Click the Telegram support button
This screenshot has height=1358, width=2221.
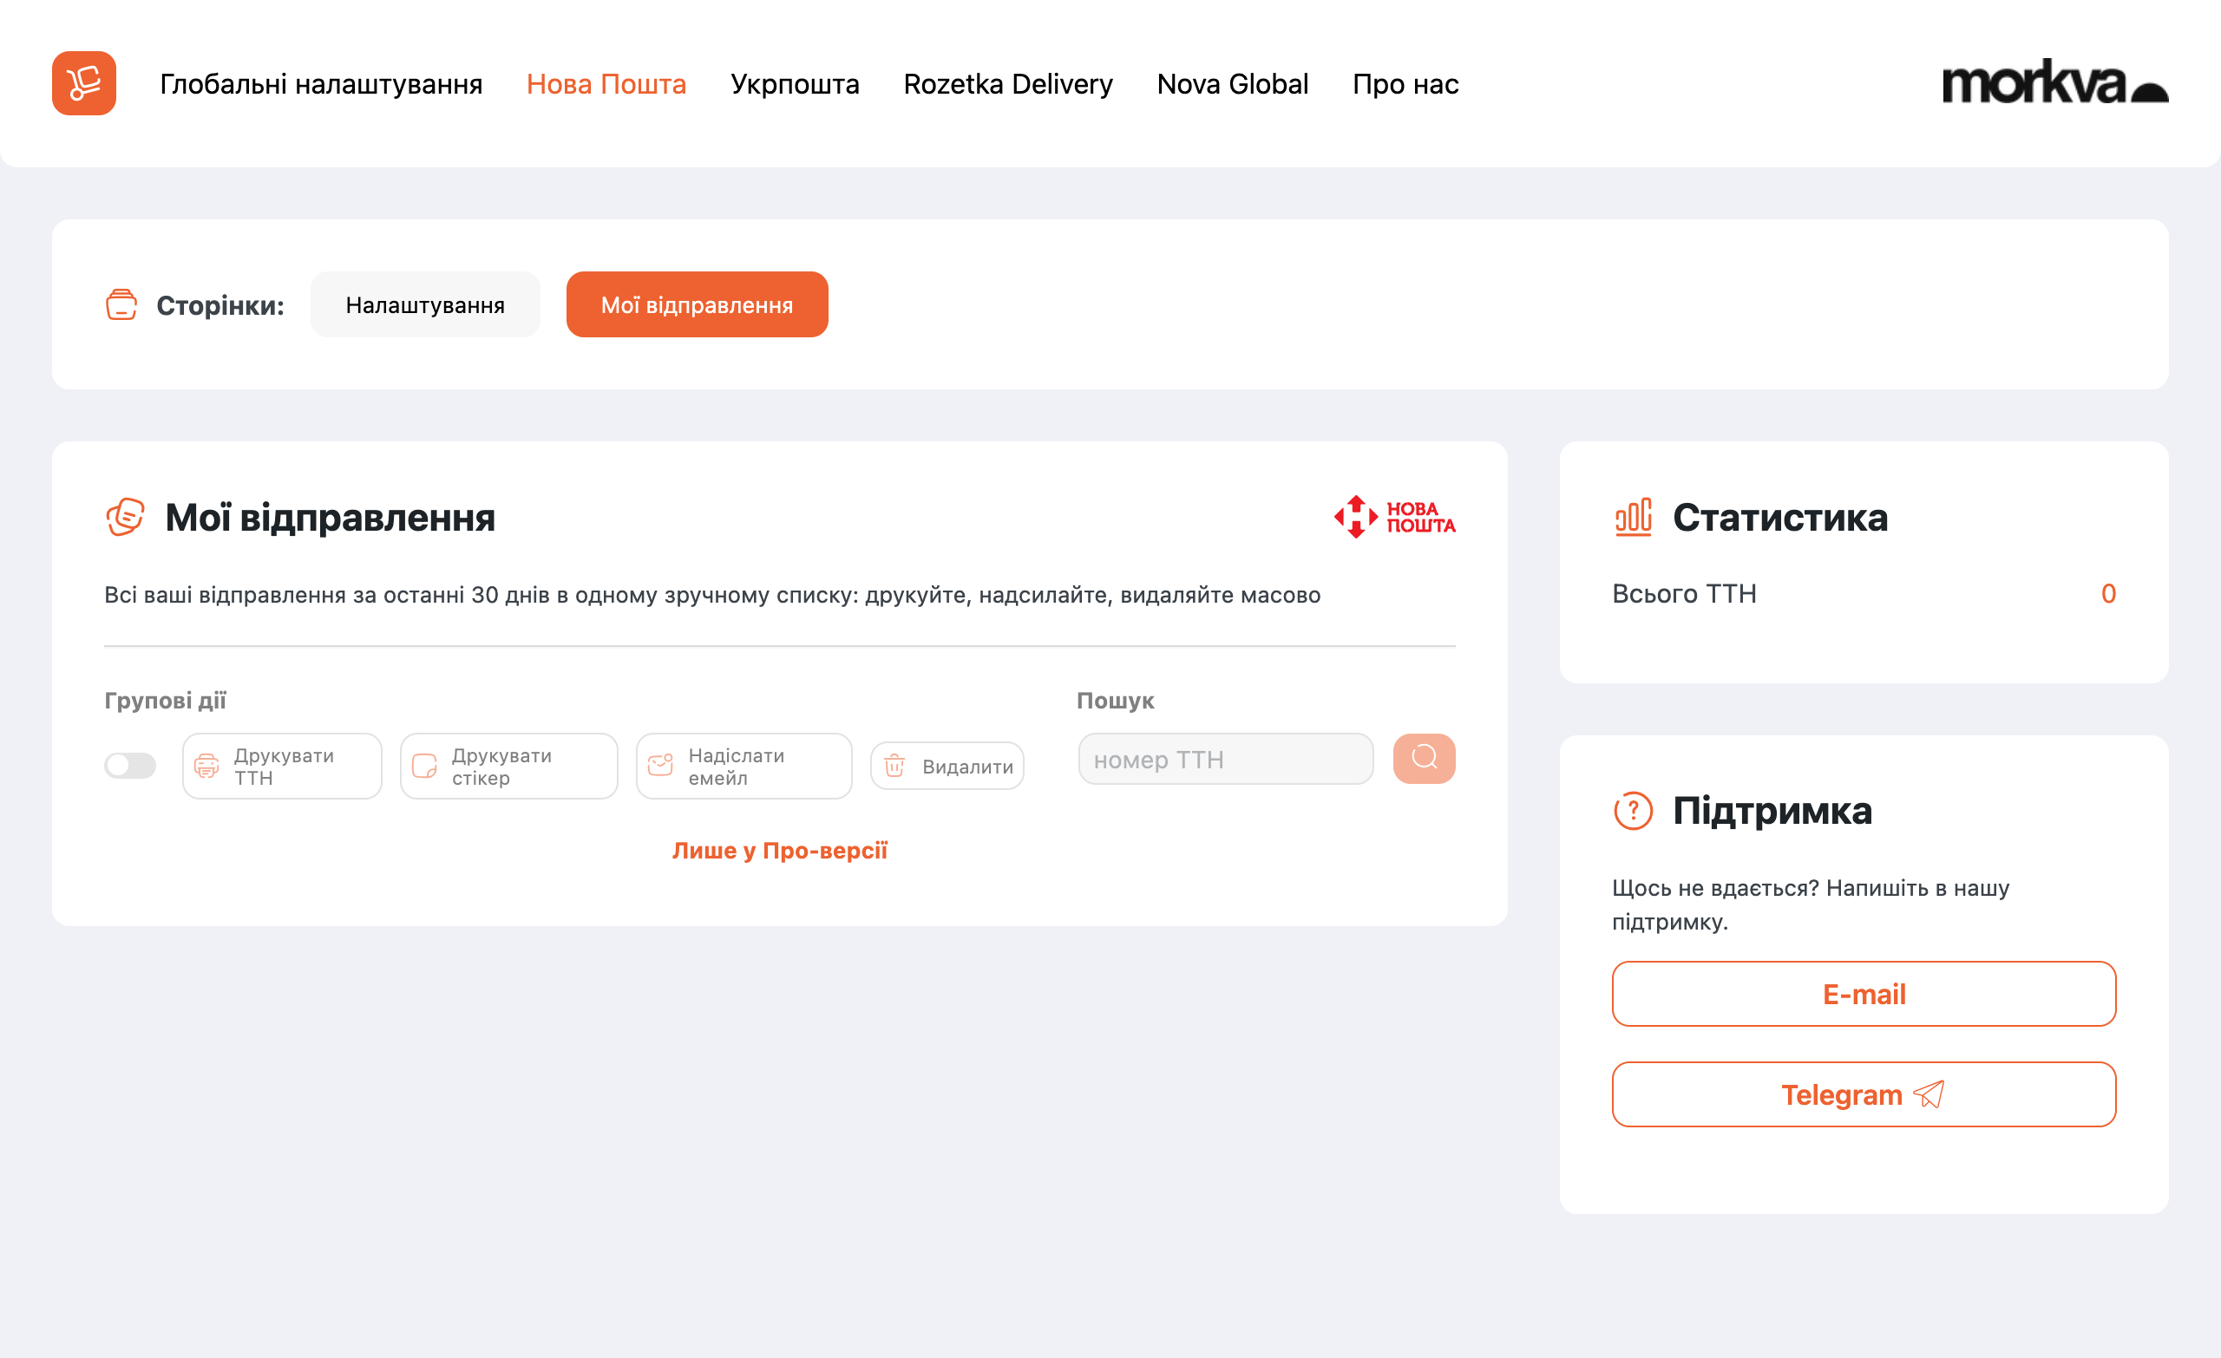[1862, 1094]
